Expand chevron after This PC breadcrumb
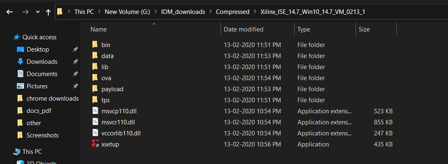 tap(99, 12)
